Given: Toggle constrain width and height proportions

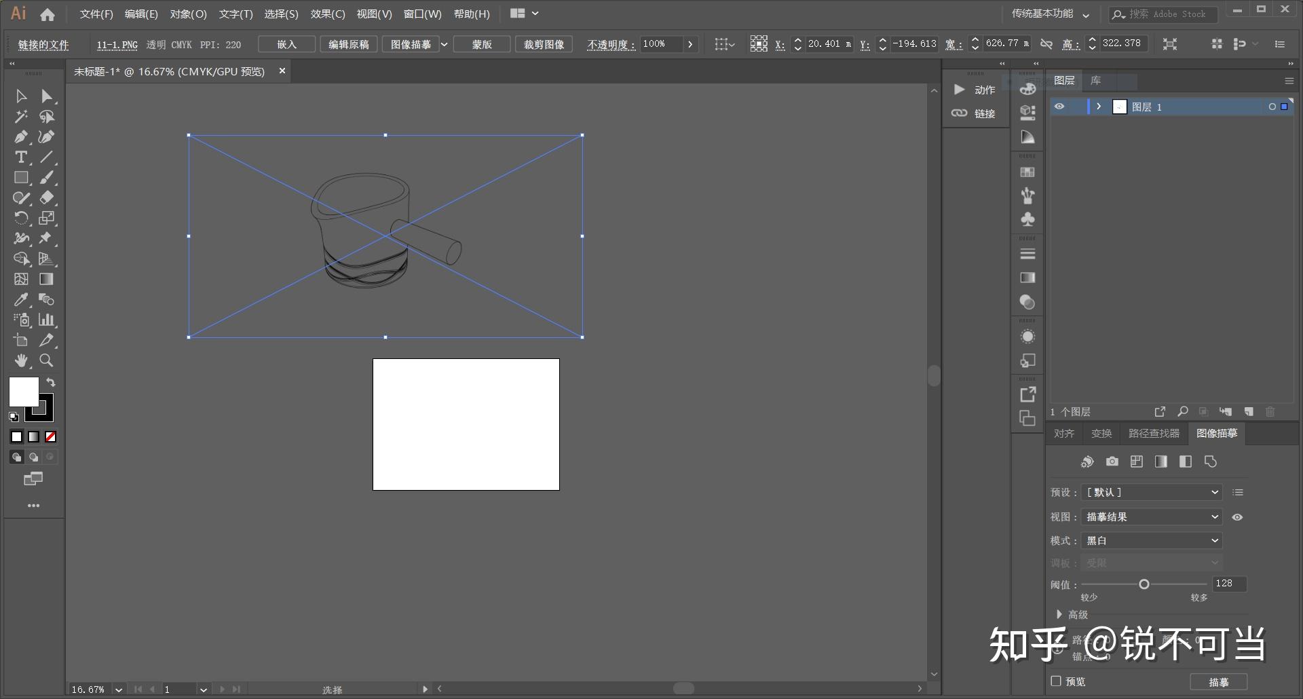Looking at the screenshot, I should pyautogui.click(x=1046, y=44).
